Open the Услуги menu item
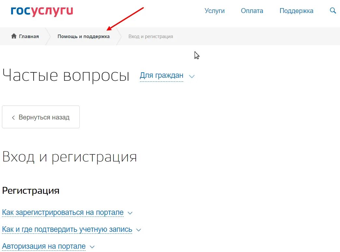 [x=214, y=11]
